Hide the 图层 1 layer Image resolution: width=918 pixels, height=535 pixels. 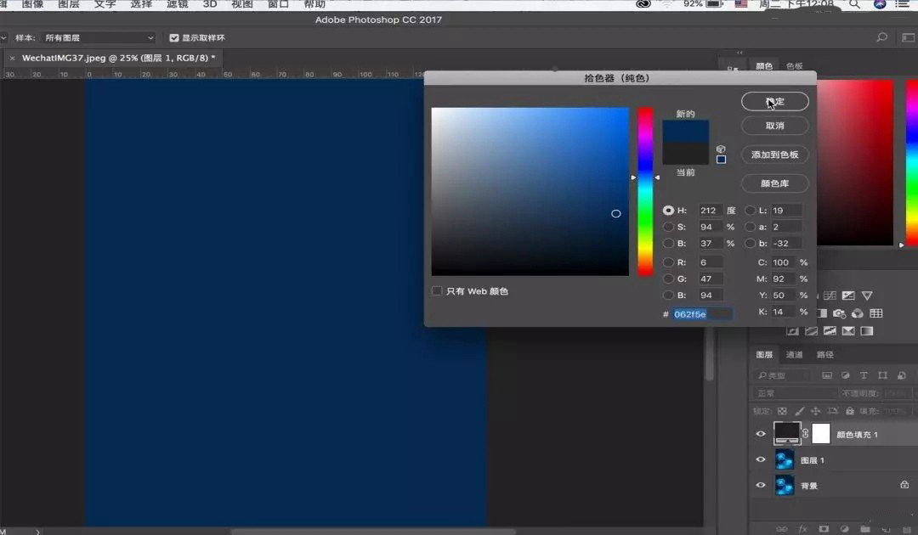click(761, 459)
